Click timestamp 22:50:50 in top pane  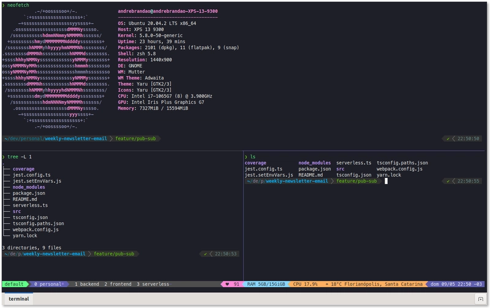468,138
